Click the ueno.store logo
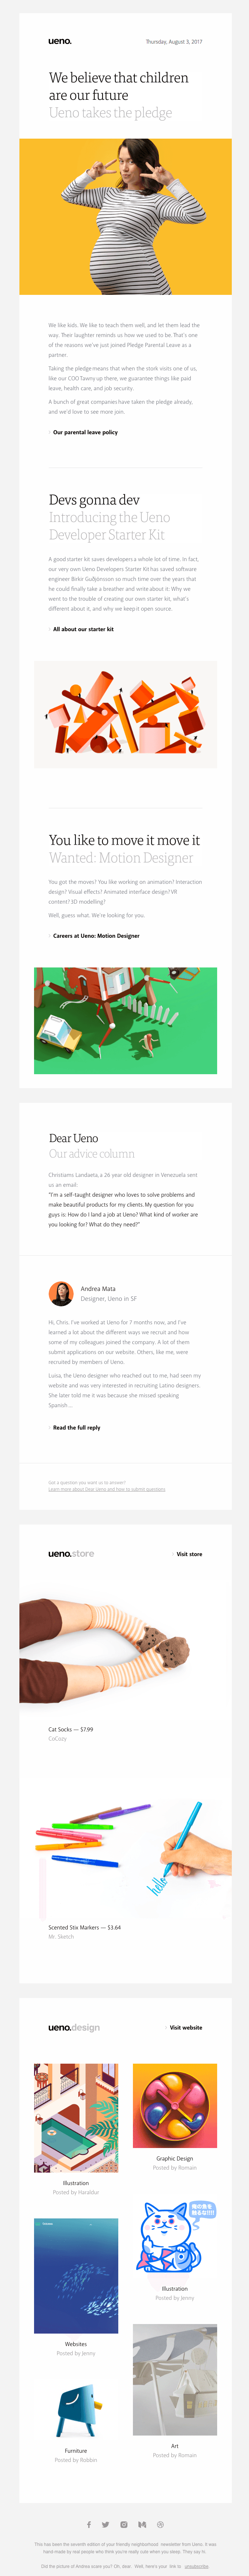 pos(71,1554)
